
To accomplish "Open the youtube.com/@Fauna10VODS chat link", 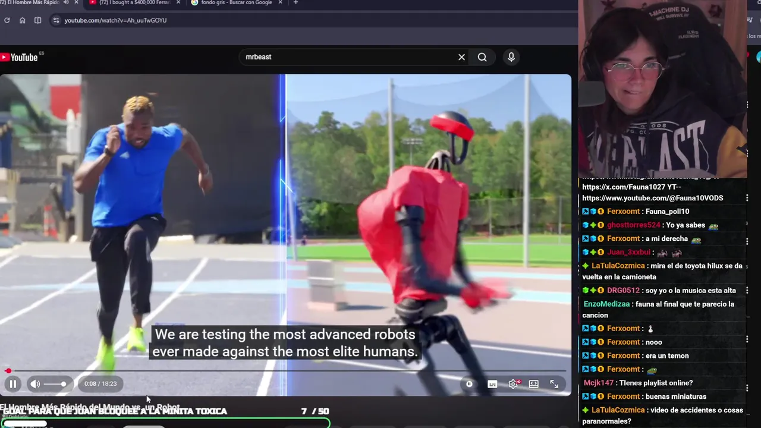I will click(653, 198).
